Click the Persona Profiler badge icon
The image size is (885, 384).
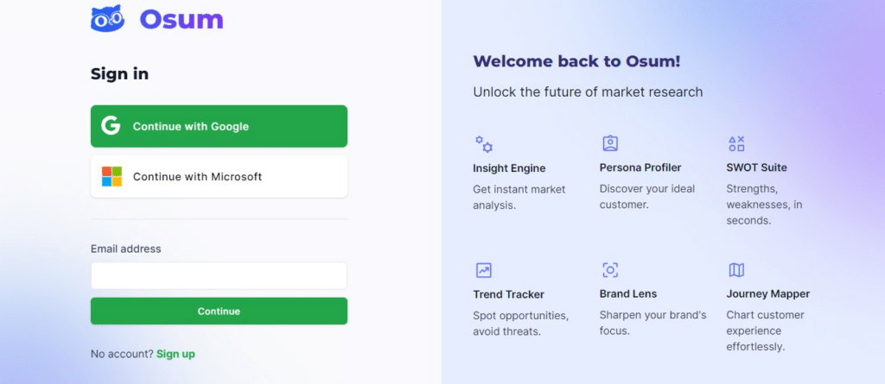point(610,143)
